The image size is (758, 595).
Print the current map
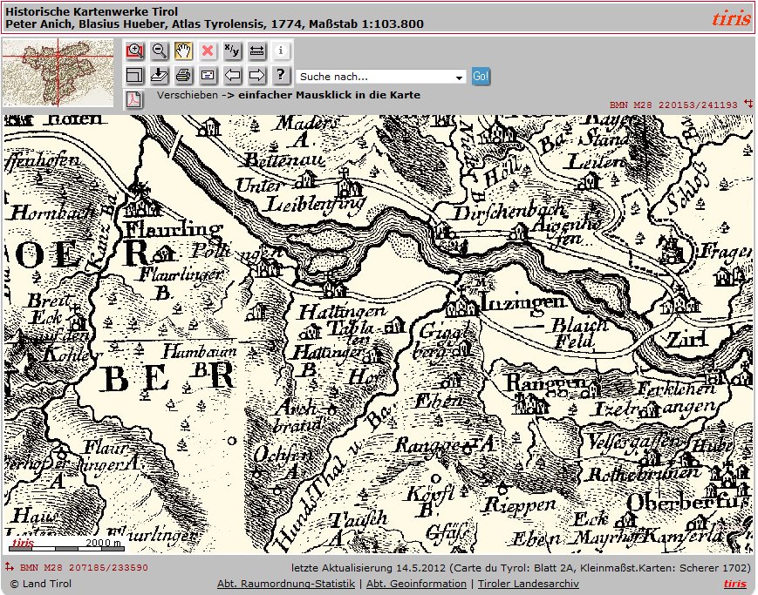(183, 75)
